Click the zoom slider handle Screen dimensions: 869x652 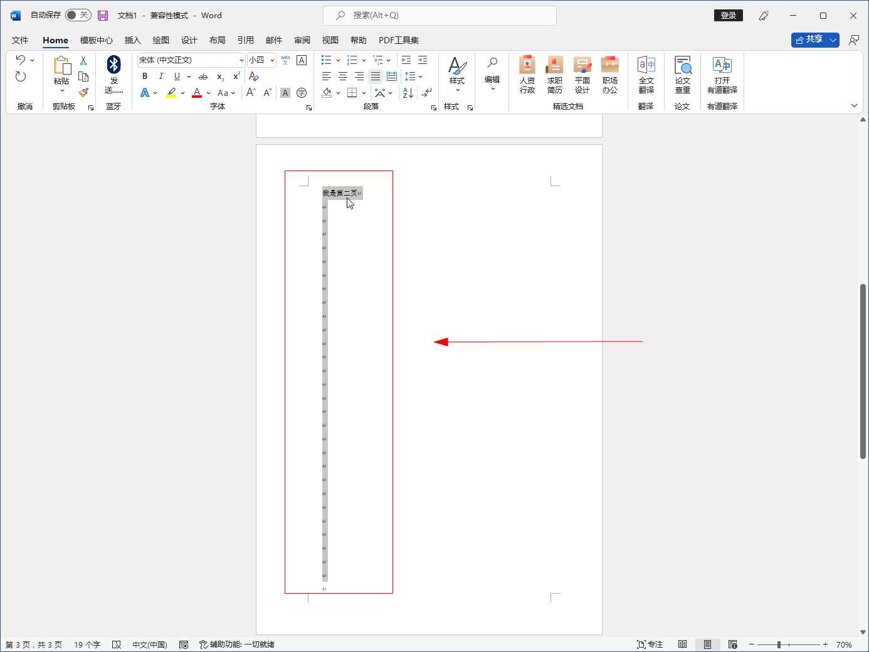coord(779,644)
